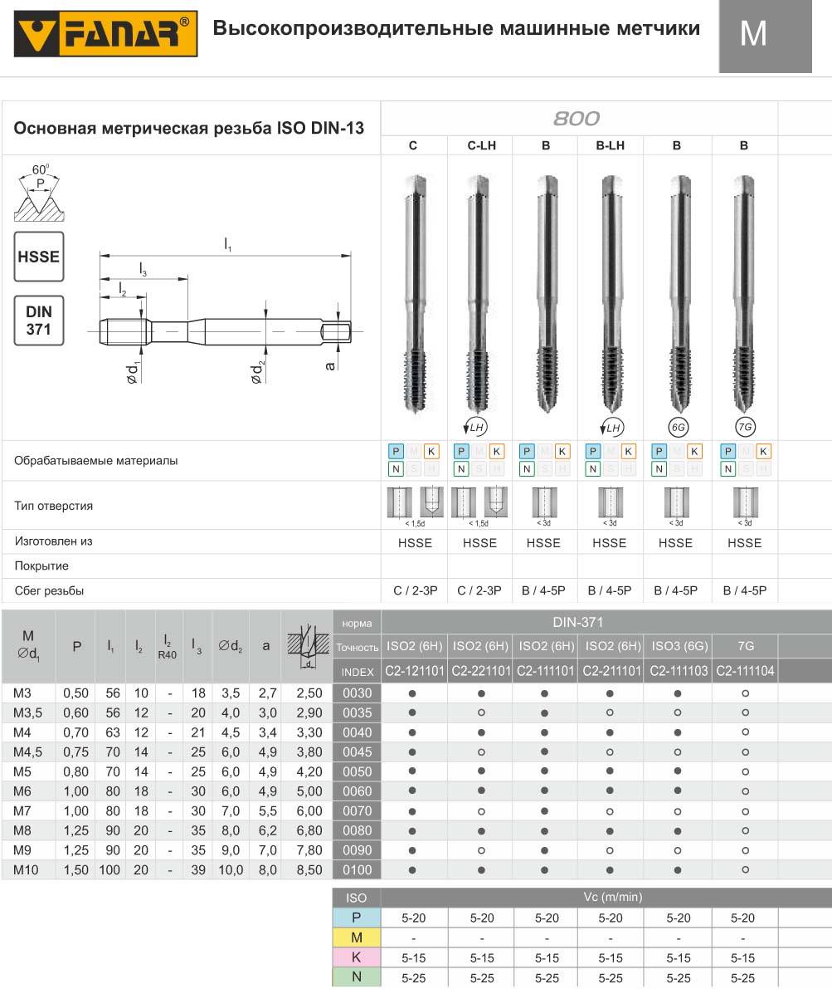The height and width of the screenshot is (989, 832).
Task: Click index code 0100 in row M10
Action: (x=358, y=869)
